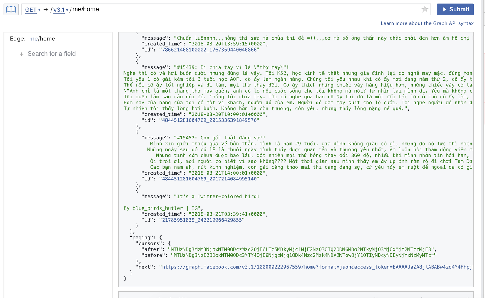Click the 'me' link in the Edge label
The image size is (485, 298).
click(x=33, y=39)
